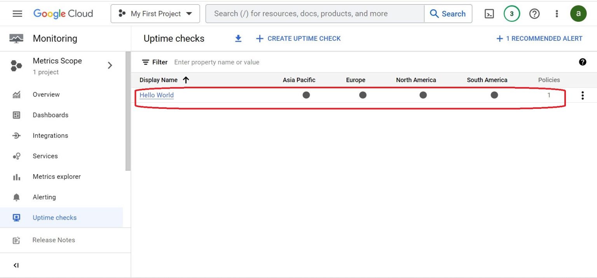Select Alerting in the sidebar
Viewport: 597px width, 278px height.
click(x=44, y=197)
